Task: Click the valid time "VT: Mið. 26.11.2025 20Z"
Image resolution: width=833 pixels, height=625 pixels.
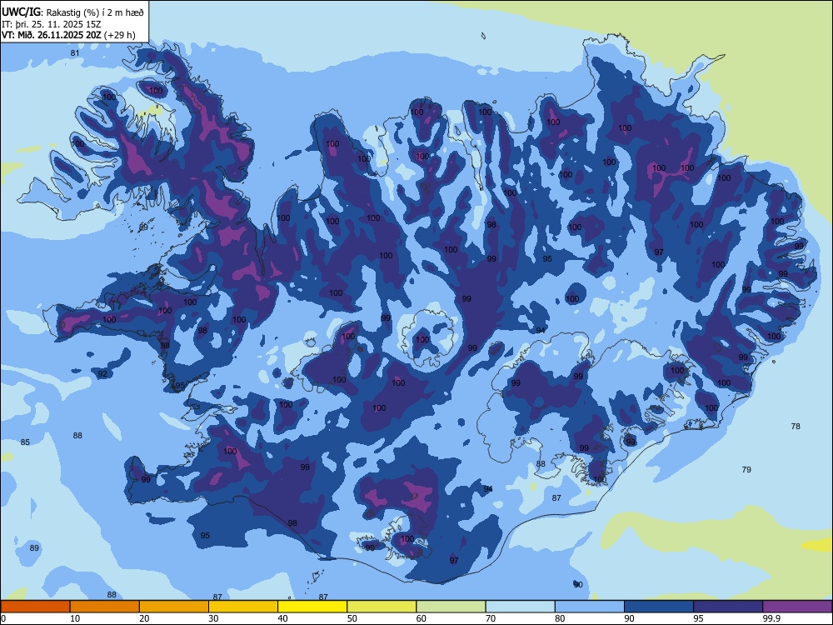Action: click(x=52, y=36)
